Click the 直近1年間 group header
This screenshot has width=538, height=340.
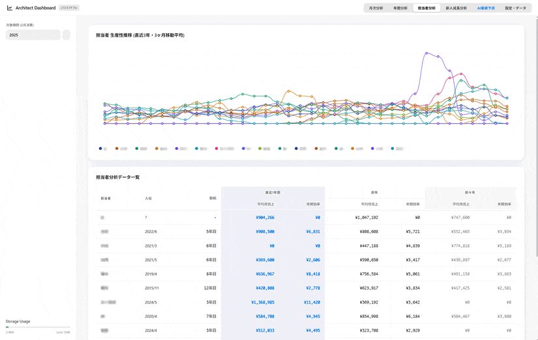point(273,193)
